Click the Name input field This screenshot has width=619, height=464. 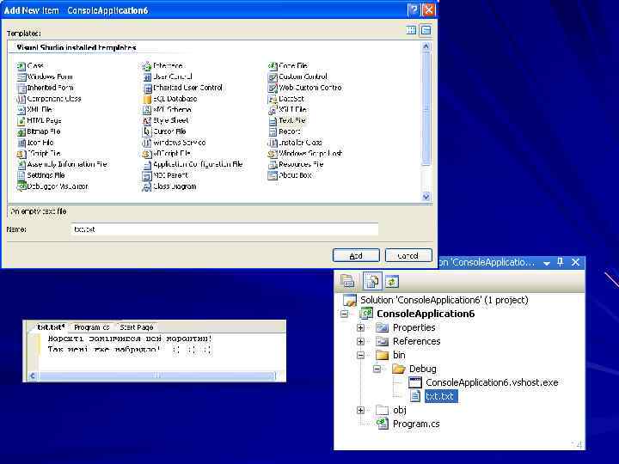pos(224,229)
